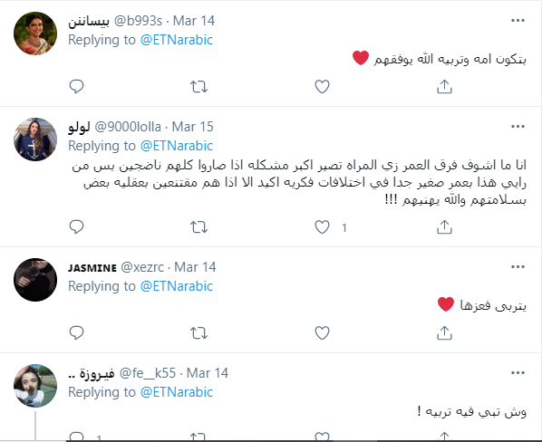
Task: Like the JASMINE @xezrc tweet
Action: (x=322, y=333)
